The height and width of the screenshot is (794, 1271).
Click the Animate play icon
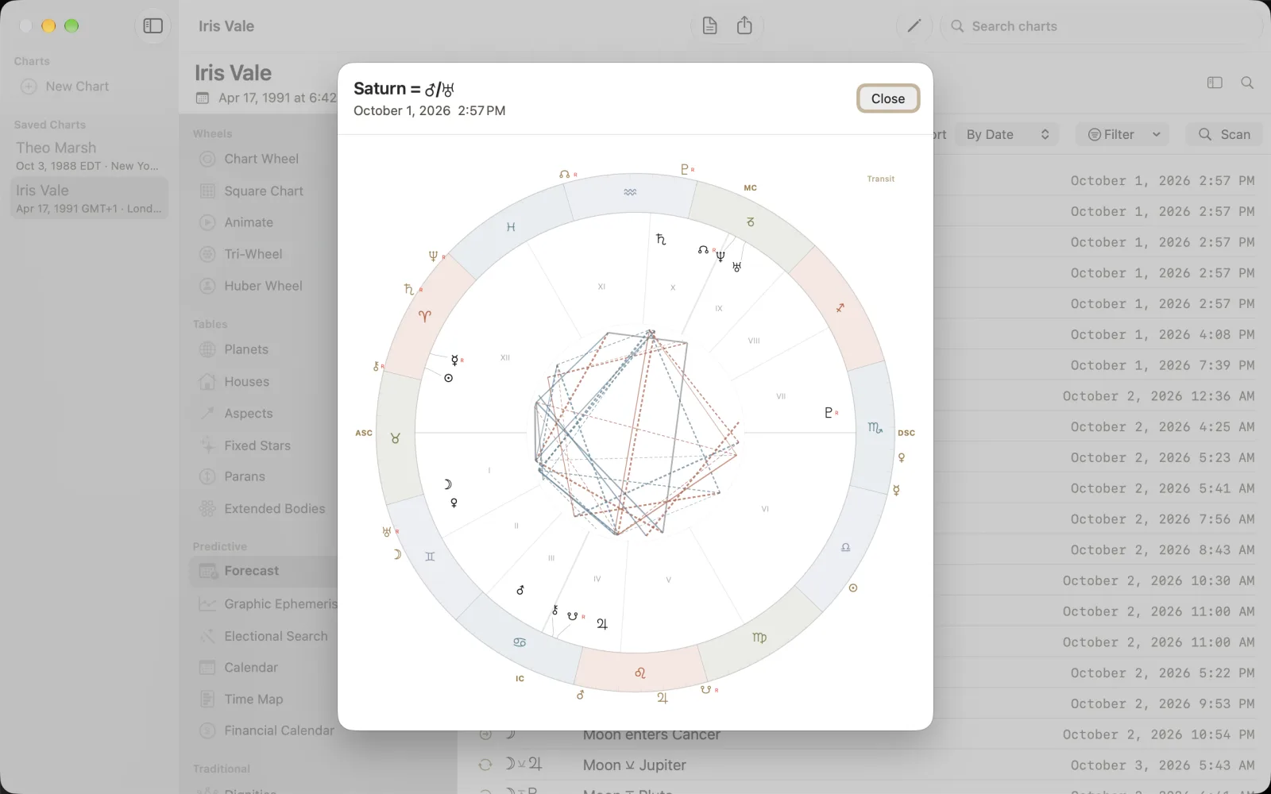207,223
